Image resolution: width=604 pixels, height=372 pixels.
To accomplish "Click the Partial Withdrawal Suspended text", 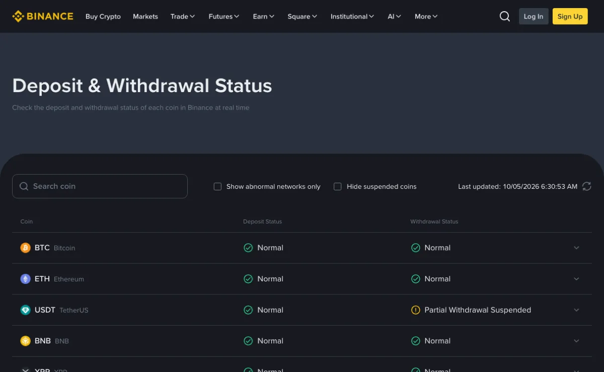I will pos(478,310).
